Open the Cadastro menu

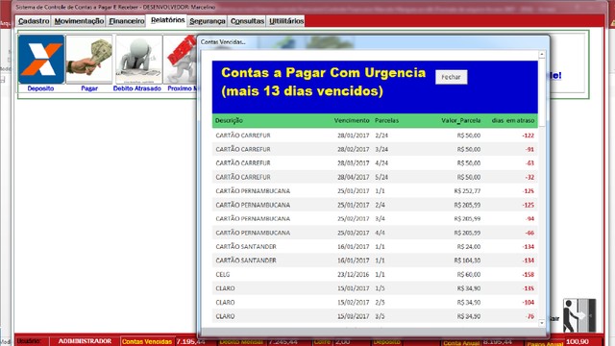point(34,21)
